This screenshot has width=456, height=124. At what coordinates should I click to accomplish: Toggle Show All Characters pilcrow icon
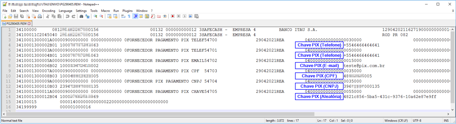click(129, 16)
